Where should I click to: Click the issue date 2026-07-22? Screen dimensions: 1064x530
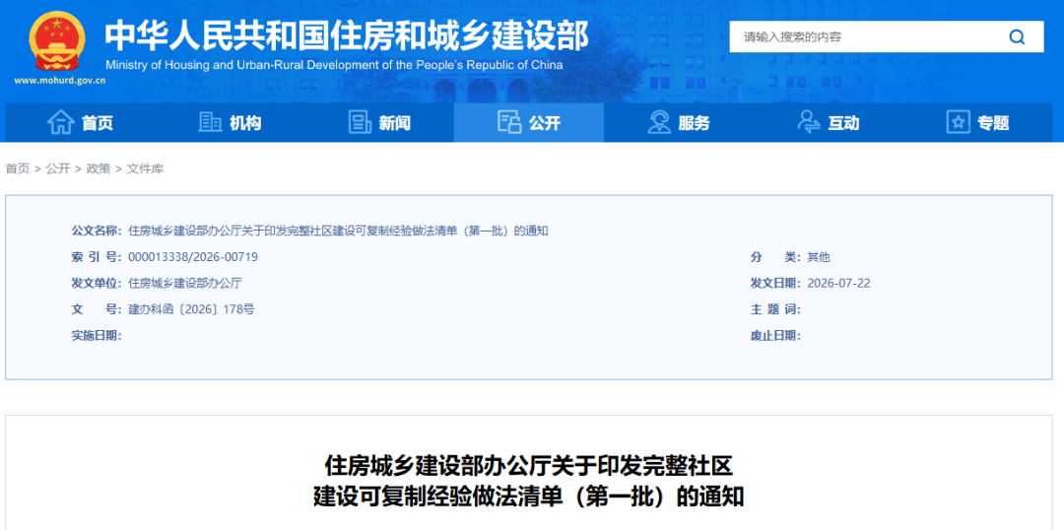pos(838,283)
